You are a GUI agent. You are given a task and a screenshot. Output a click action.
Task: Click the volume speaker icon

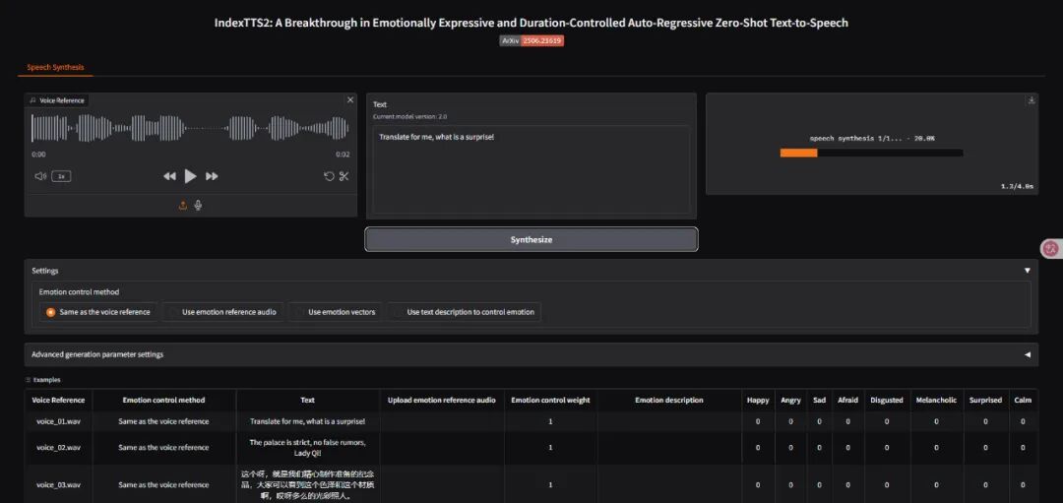click(x=40, y=176)
